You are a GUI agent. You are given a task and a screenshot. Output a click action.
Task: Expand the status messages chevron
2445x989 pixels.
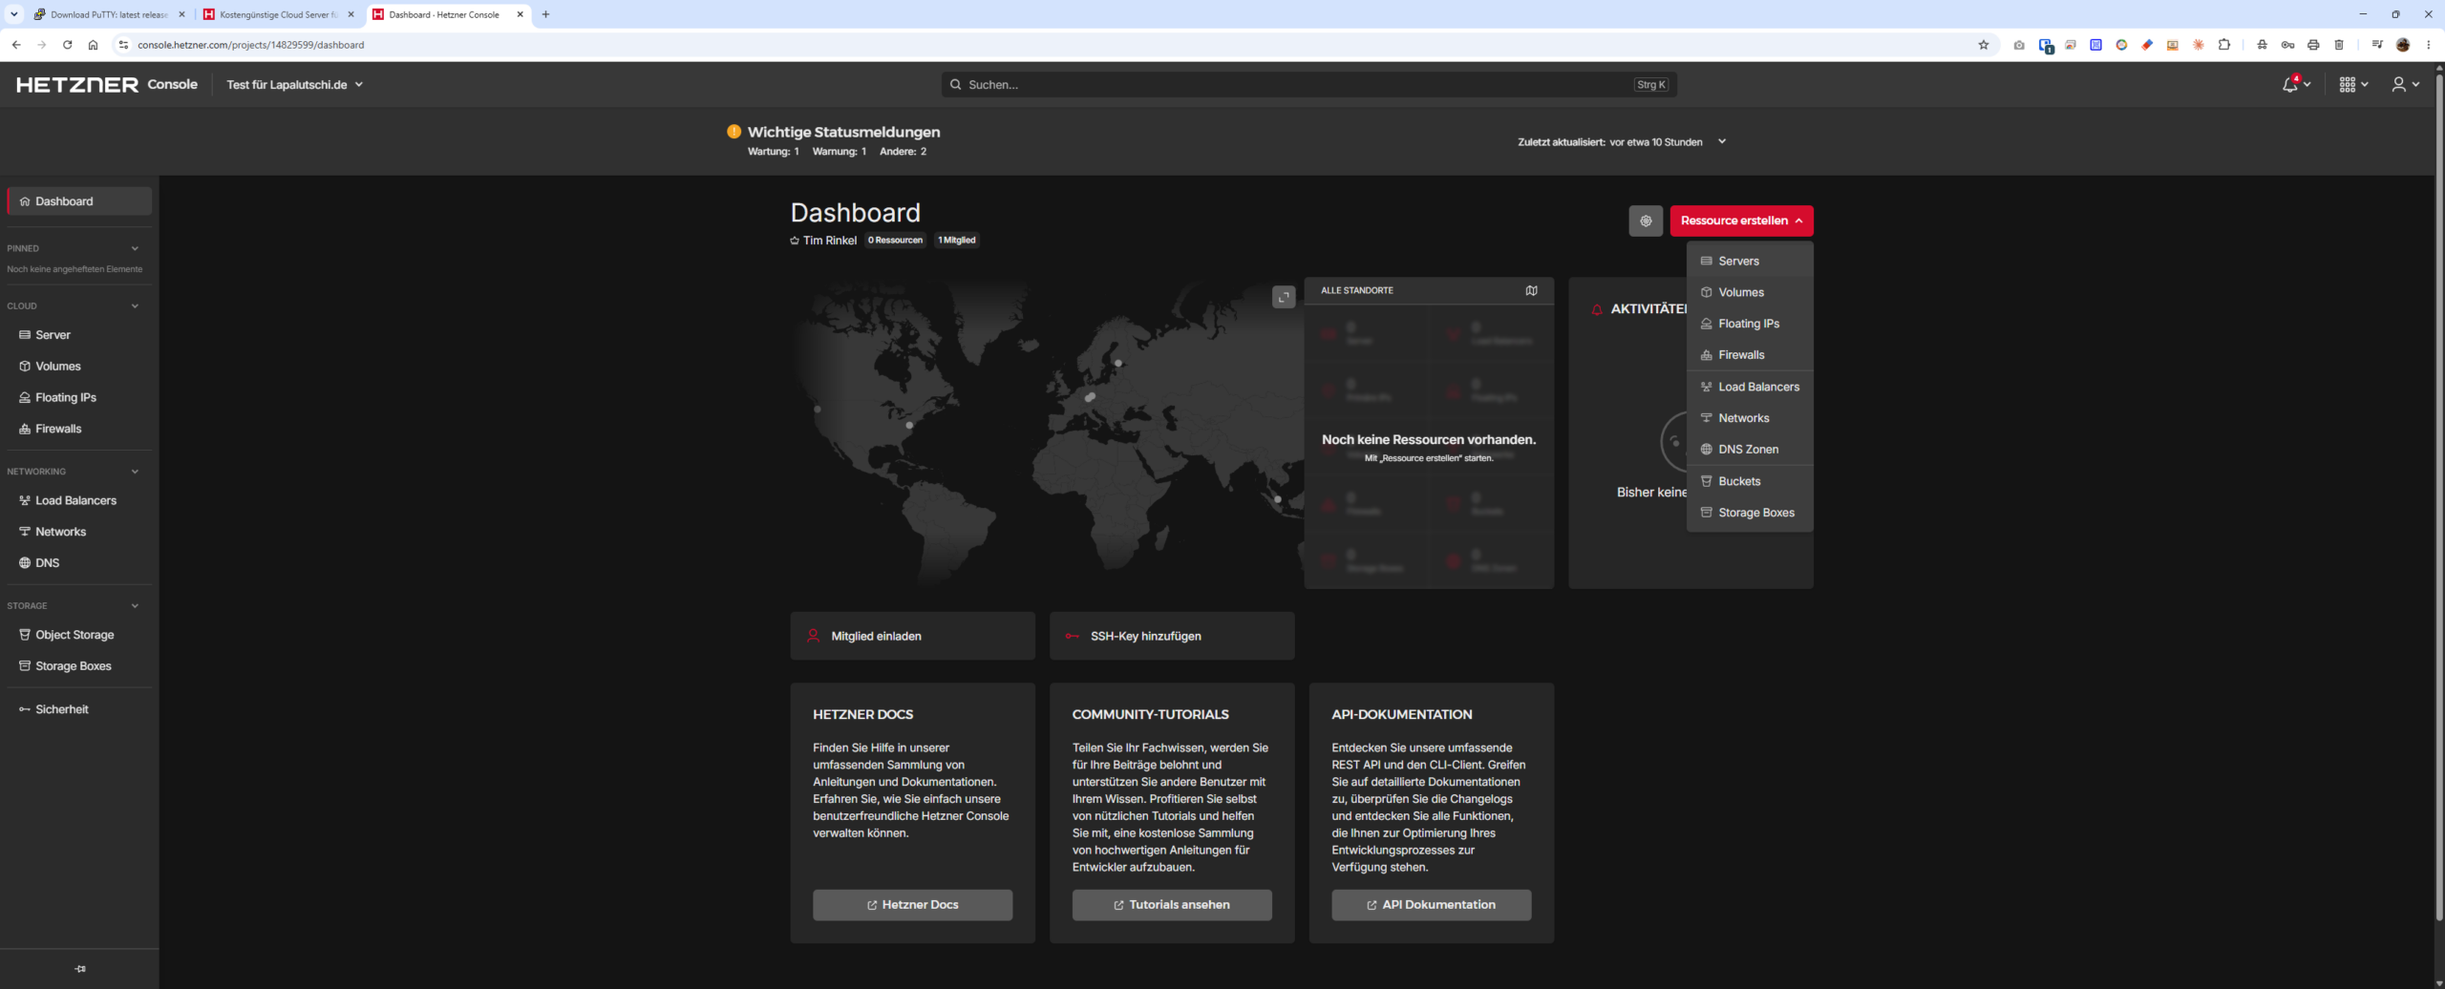pyautogui.click(x=1722, y=141)
